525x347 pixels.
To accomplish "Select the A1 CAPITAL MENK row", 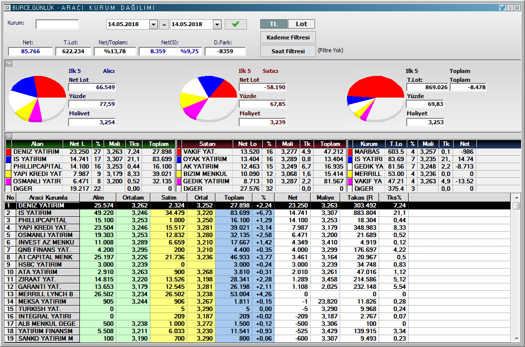I will point(258,257).
